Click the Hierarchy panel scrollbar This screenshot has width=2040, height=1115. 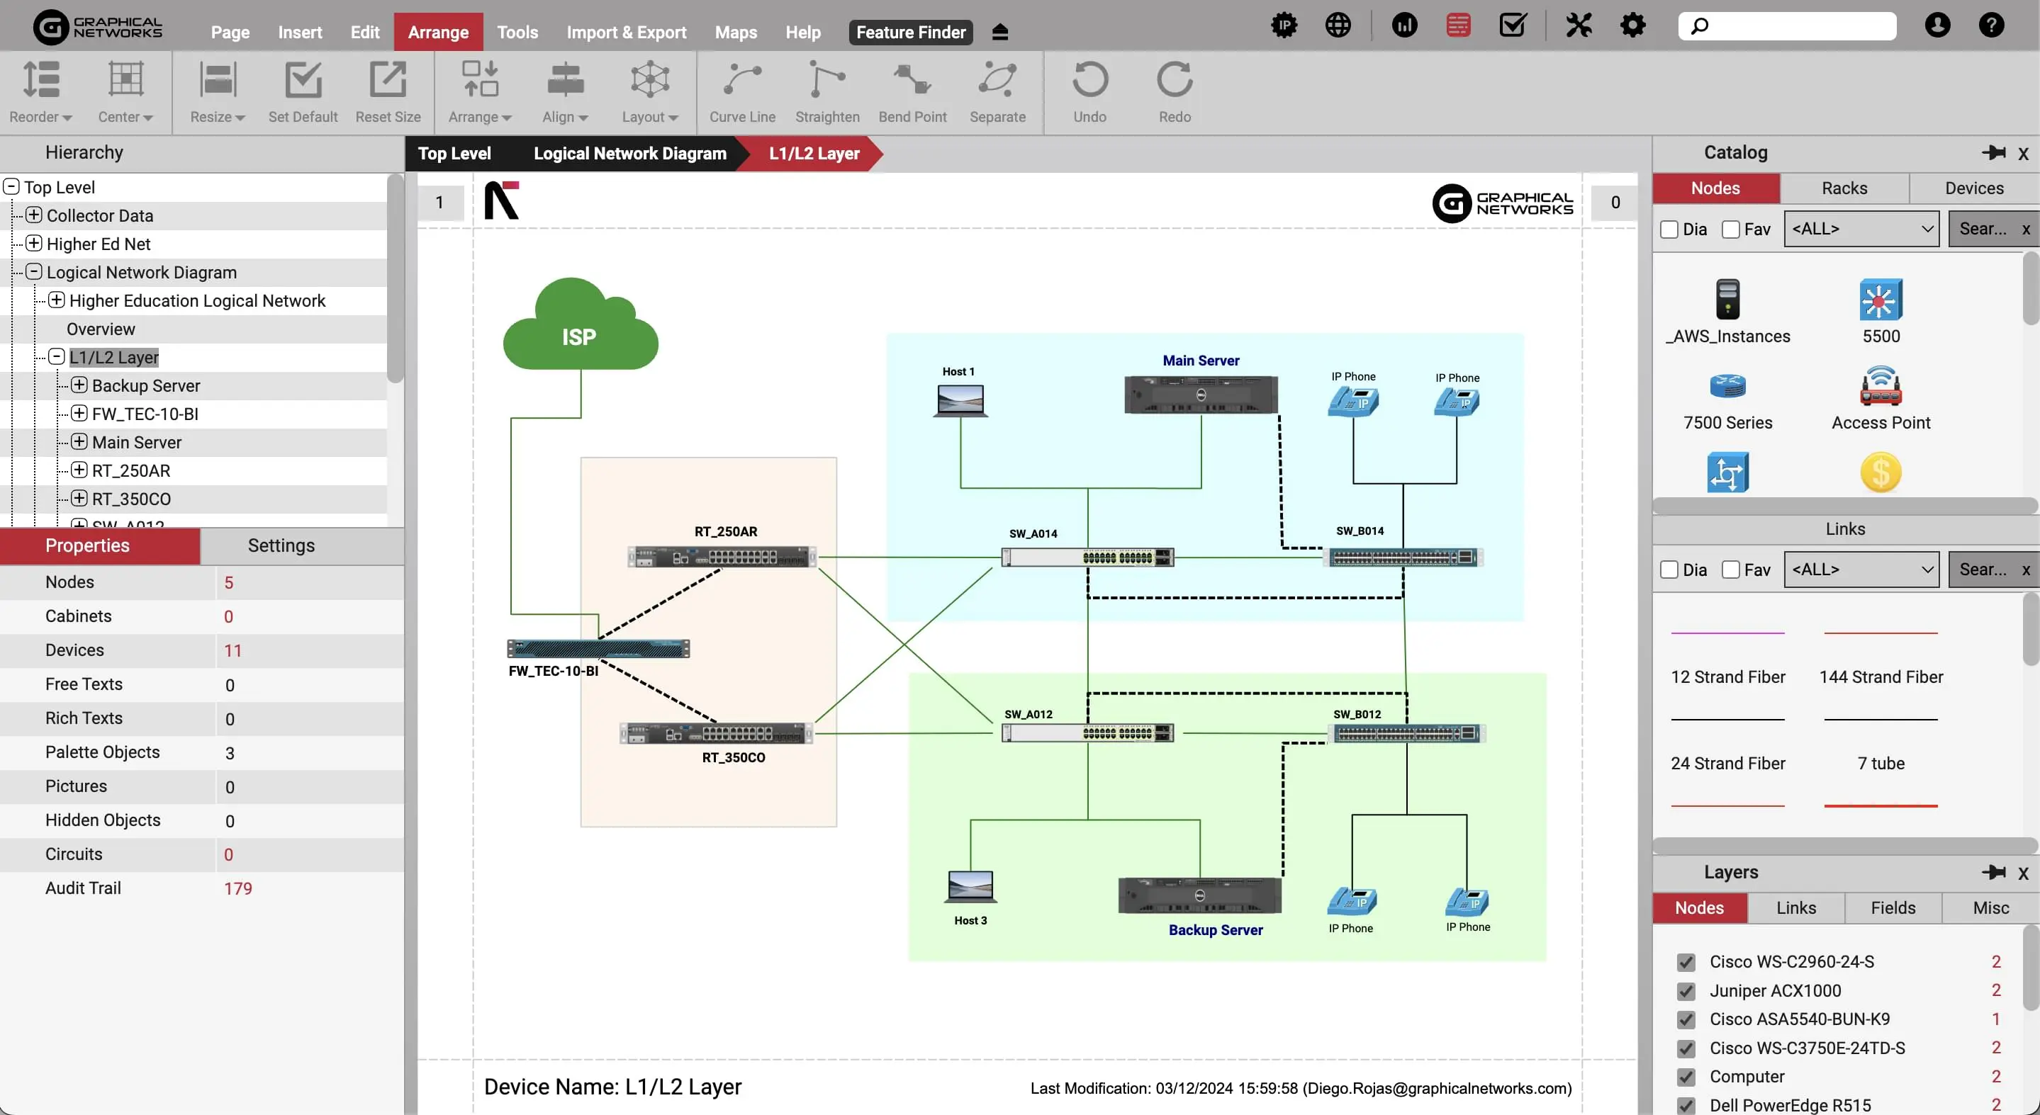click(396, 278)
